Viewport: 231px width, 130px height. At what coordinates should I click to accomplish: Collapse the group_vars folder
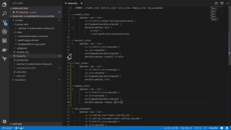[x=15, y=24]
